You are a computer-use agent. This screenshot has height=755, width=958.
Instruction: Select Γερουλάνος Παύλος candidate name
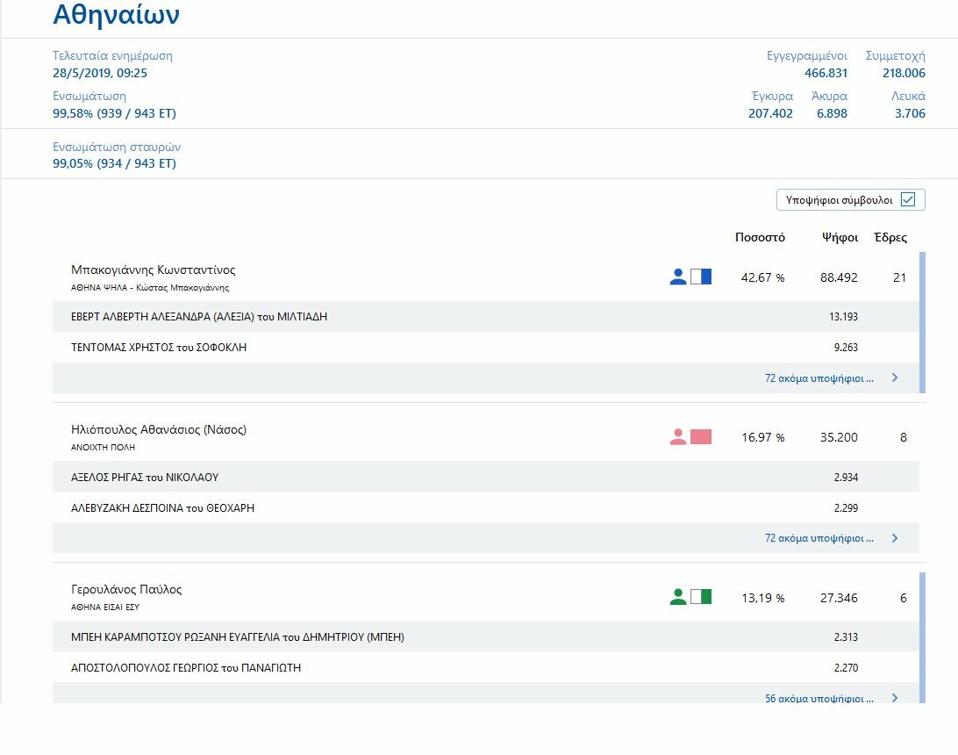point(126,590)
